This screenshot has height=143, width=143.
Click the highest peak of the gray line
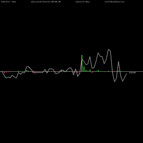point(108,49)
